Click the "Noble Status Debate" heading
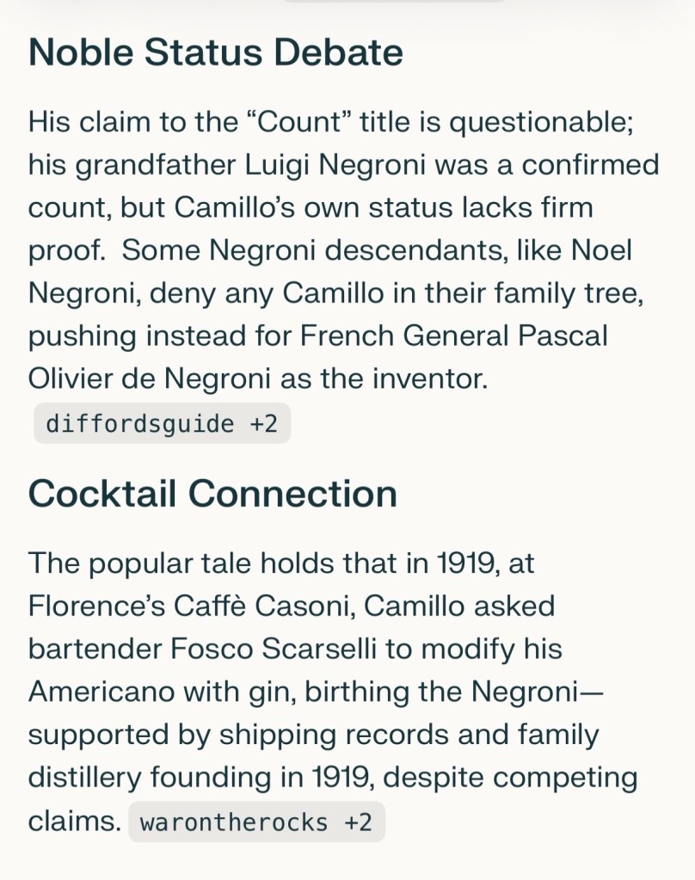The width and height of the screenshot is (695, 880). 215,52
